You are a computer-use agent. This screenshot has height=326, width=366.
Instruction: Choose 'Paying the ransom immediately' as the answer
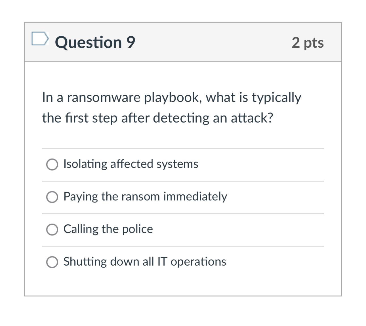tap(52, 196)
